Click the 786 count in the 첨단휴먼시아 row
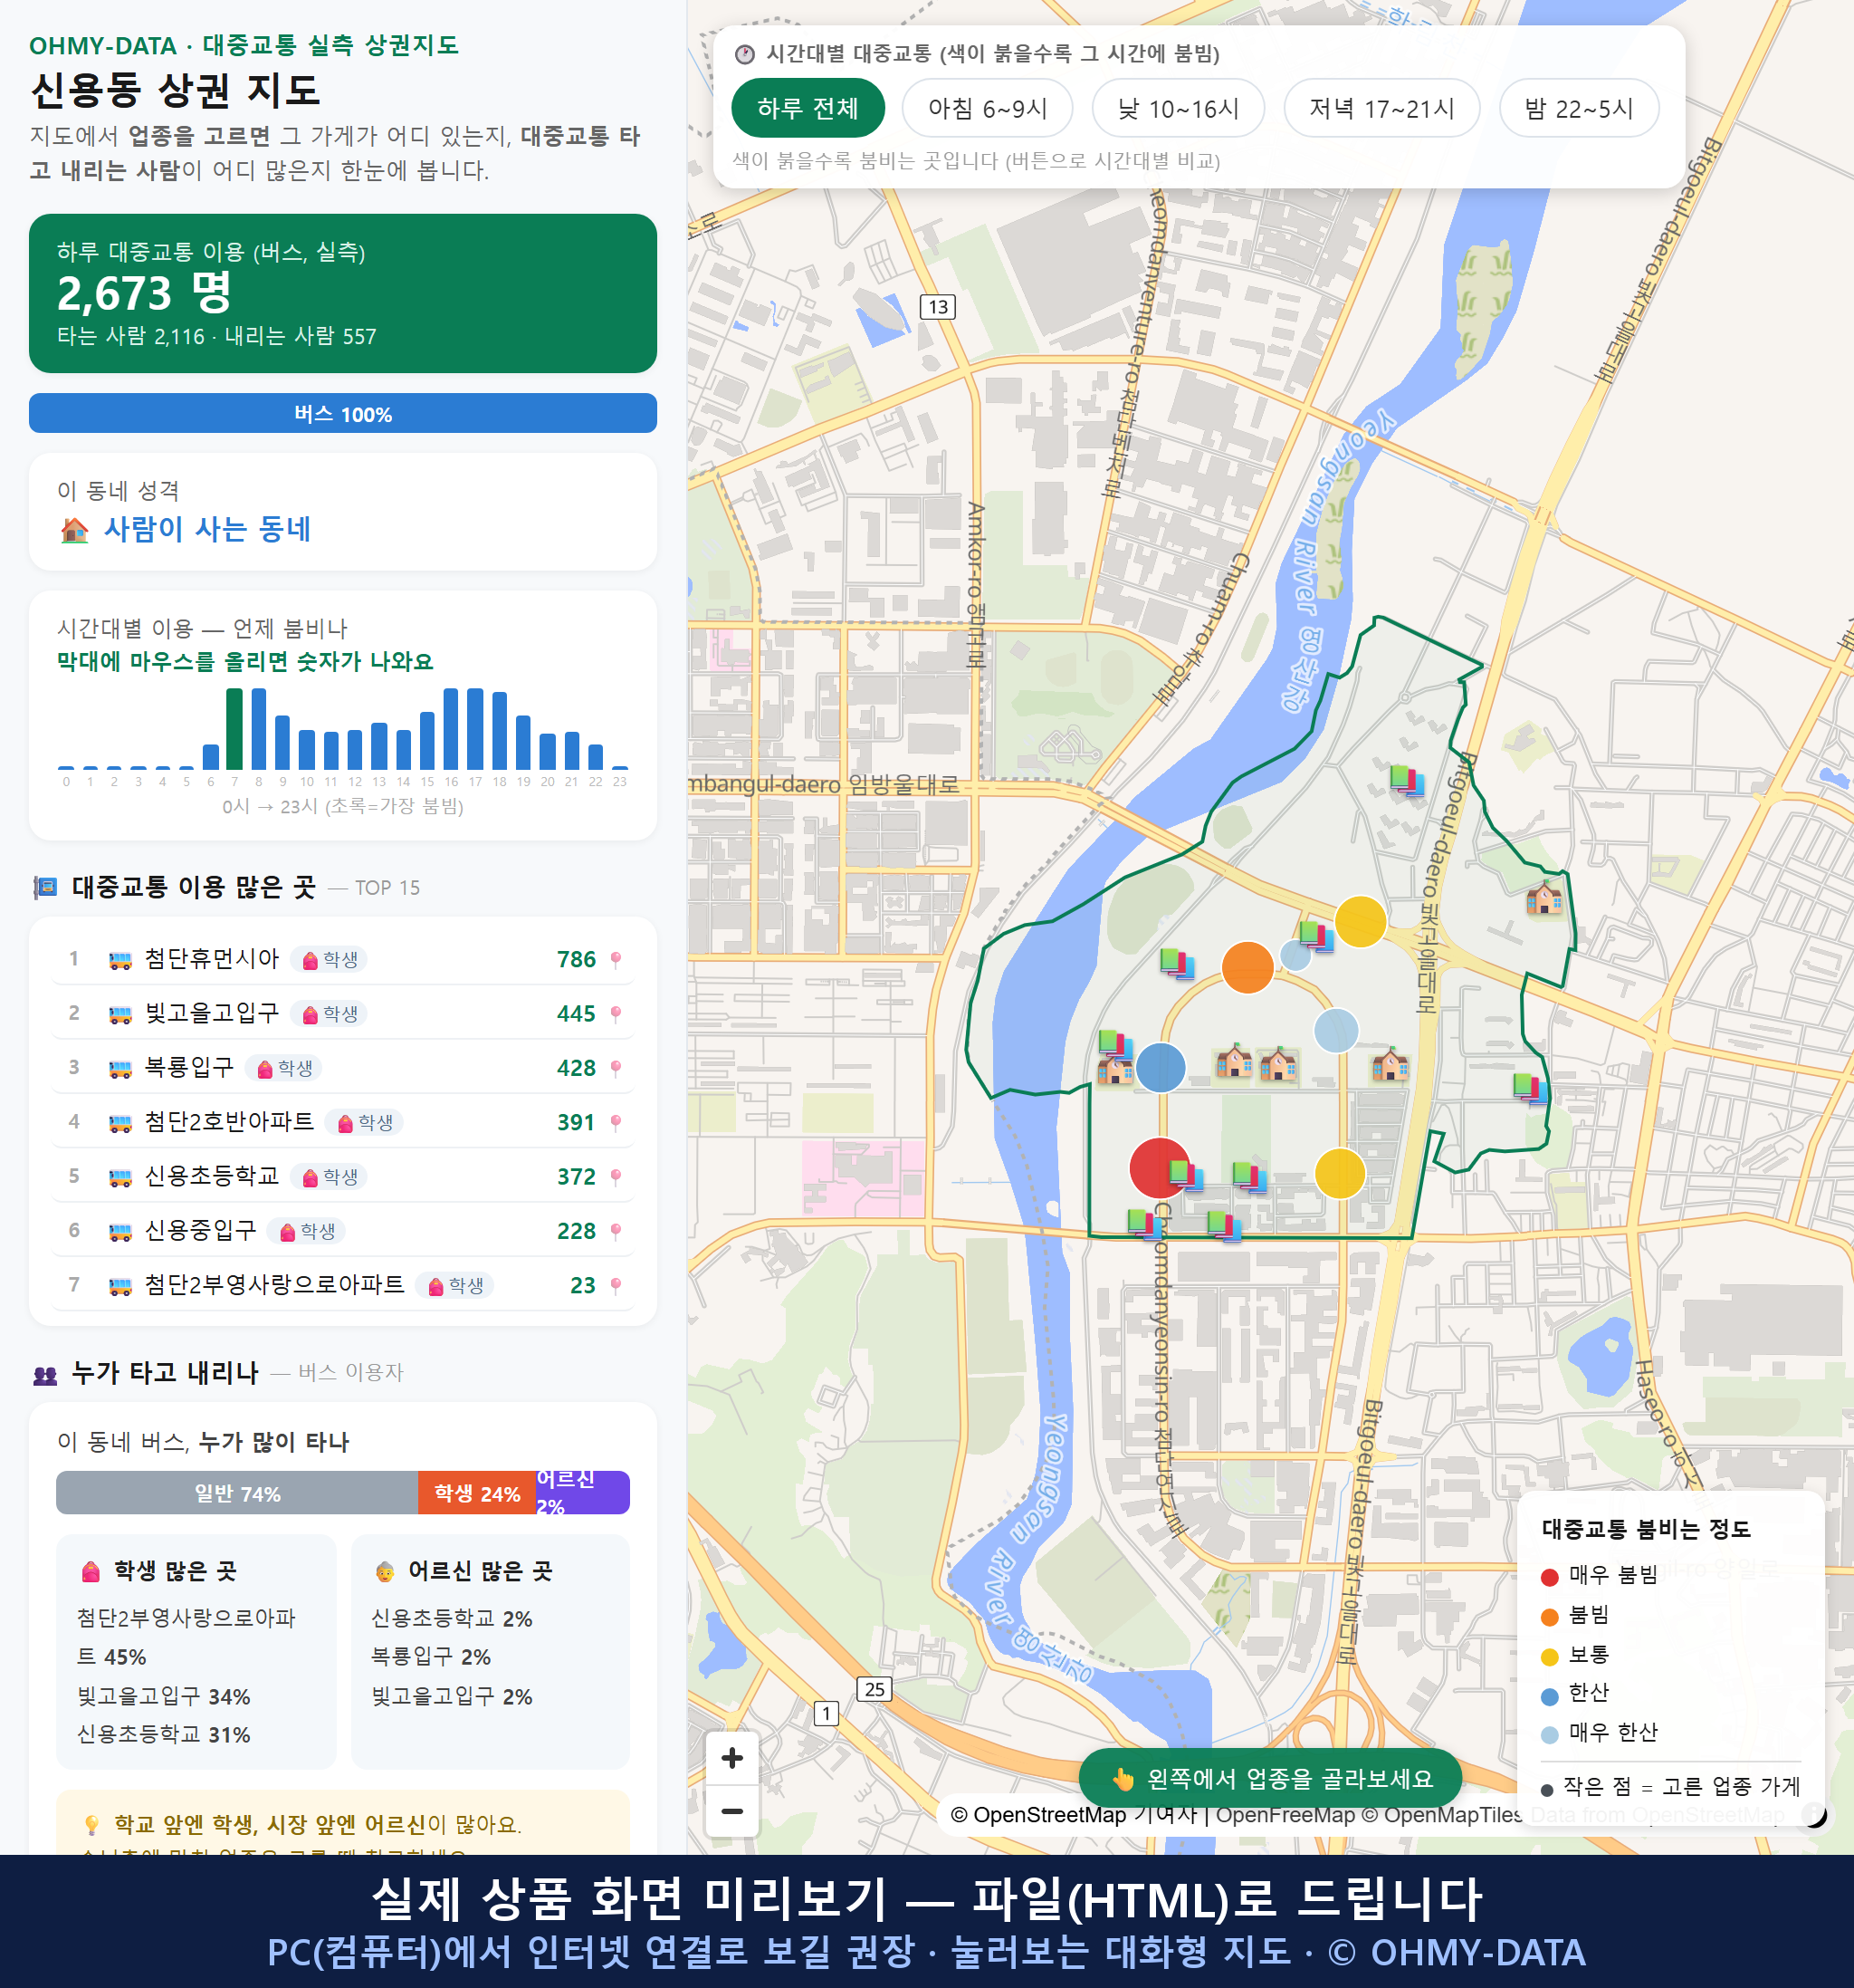 pos(576,960)
